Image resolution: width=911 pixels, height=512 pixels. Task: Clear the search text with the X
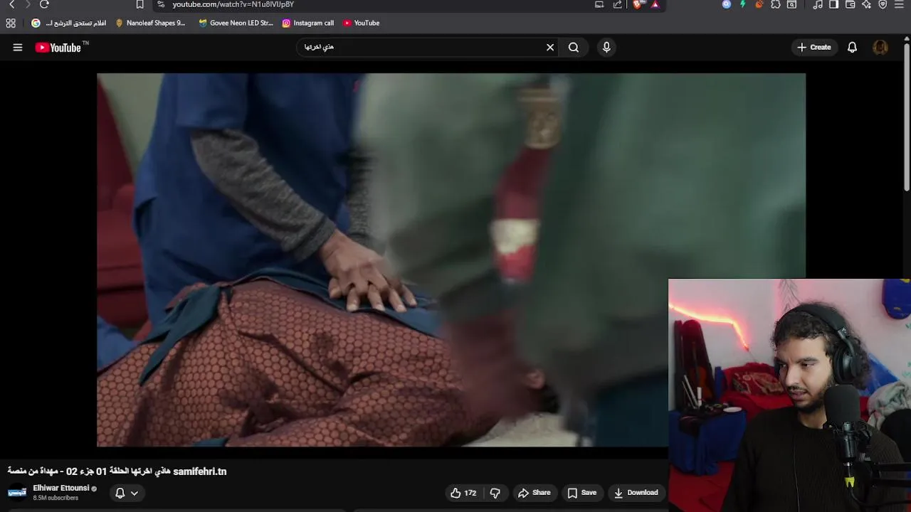(x=550, y=48)
